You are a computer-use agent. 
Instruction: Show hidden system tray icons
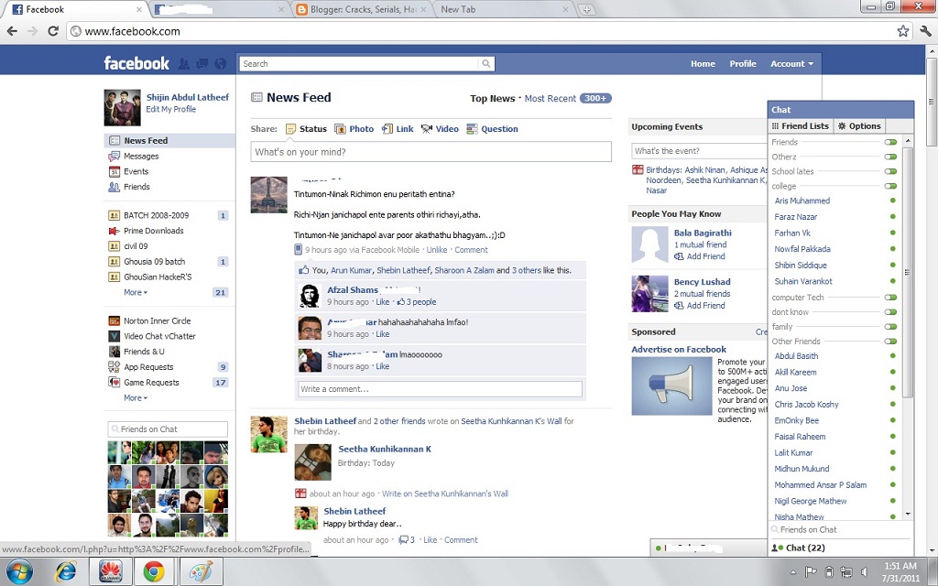[x=792, y=572]
